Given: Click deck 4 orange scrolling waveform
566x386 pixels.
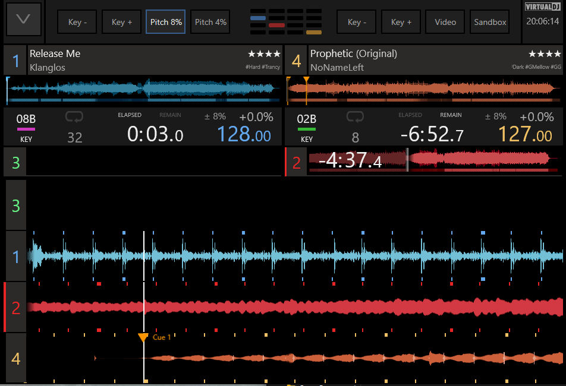Looking at the screenshot, I should pyautogui.click(x=295, y=358).
